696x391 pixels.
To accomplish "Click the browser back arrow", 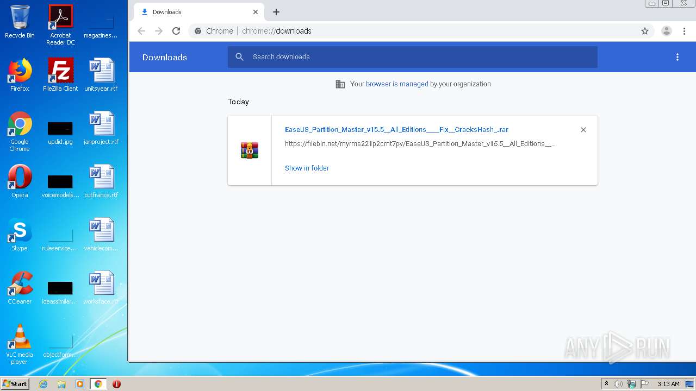I will pyautogui.click(x=141, y=31).
